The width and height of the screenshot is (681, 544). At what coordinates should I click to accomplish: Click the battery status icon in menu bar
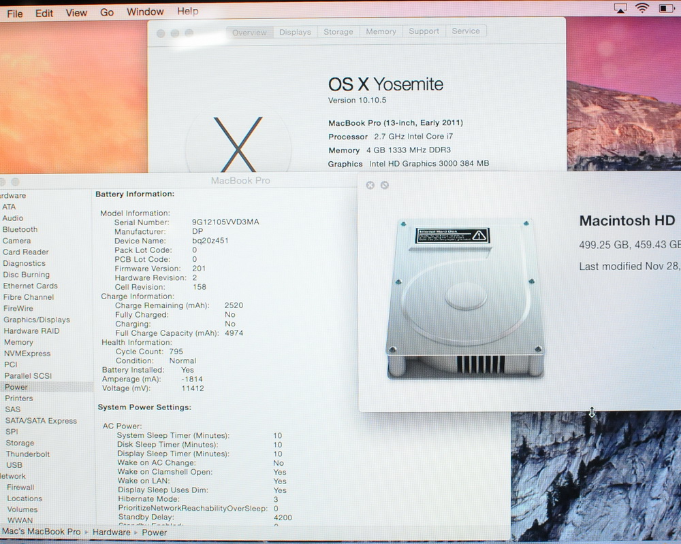(666, 7)
